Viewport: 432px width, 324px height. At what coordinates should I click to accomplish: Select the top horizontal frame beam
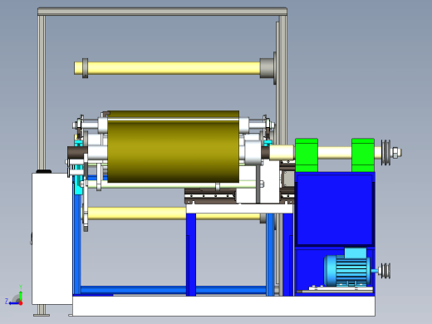162,12
